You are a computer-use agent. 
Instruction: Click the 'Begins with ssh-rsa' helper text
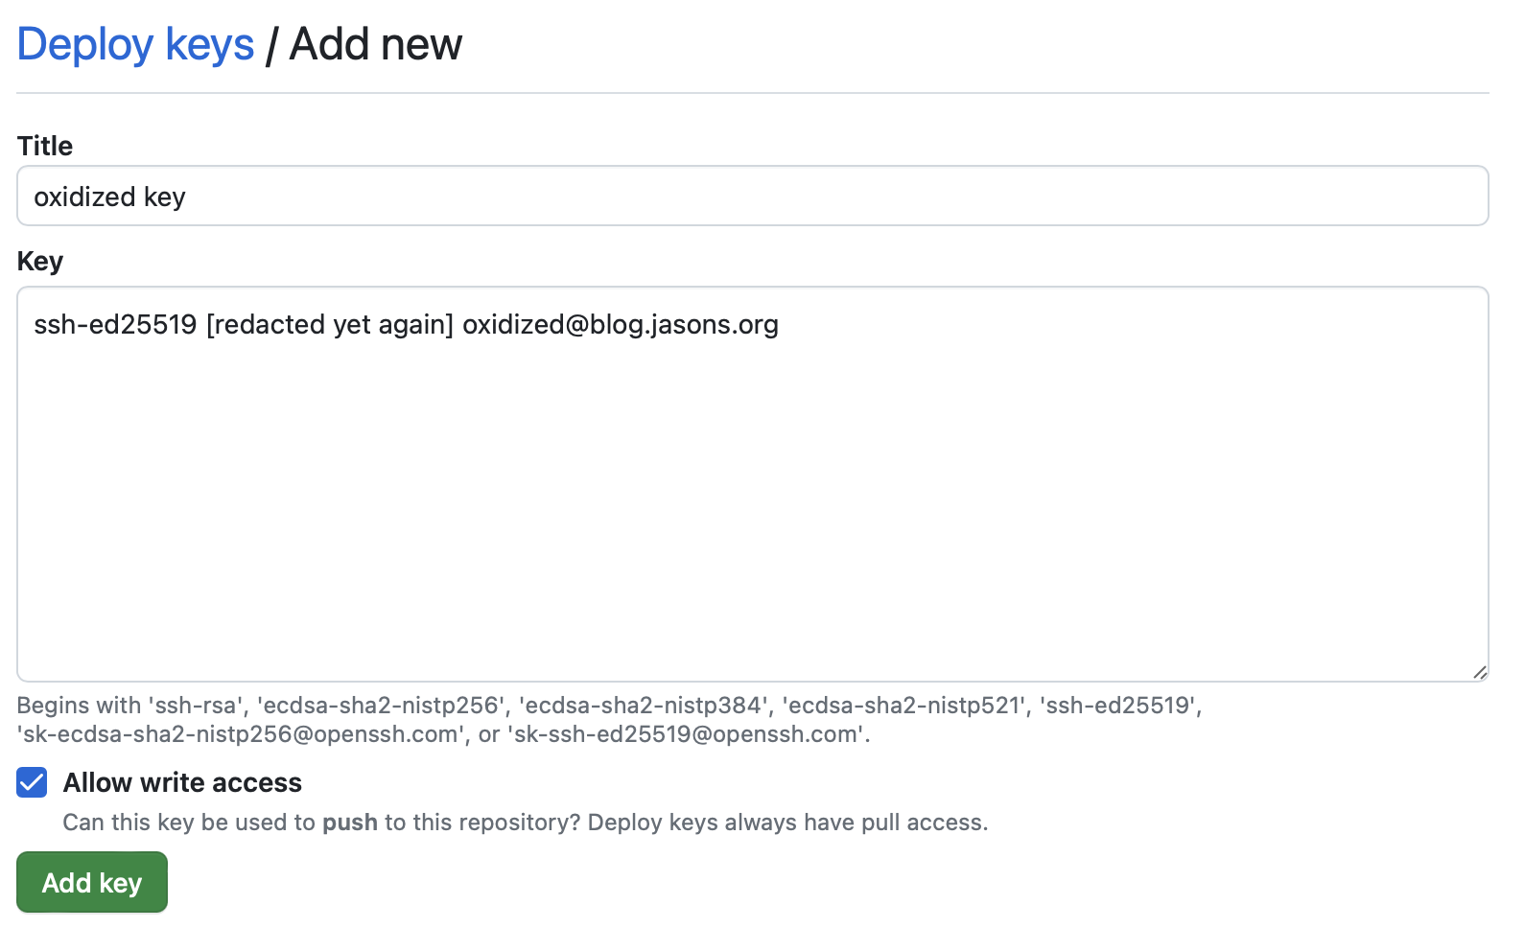(x=128, y=706)
